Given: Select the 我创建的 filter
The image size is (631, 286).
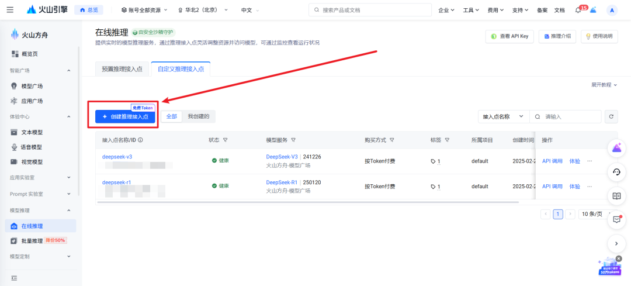Looking at the screenshot, I should coord(199,116).
